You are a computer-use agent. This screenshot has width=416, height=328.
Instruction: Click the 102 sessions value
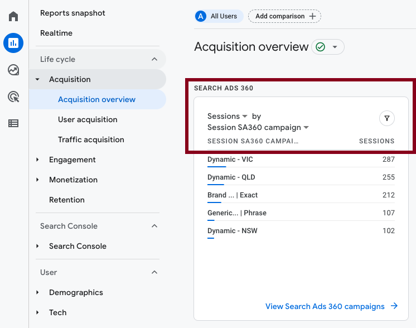[389, 230]
